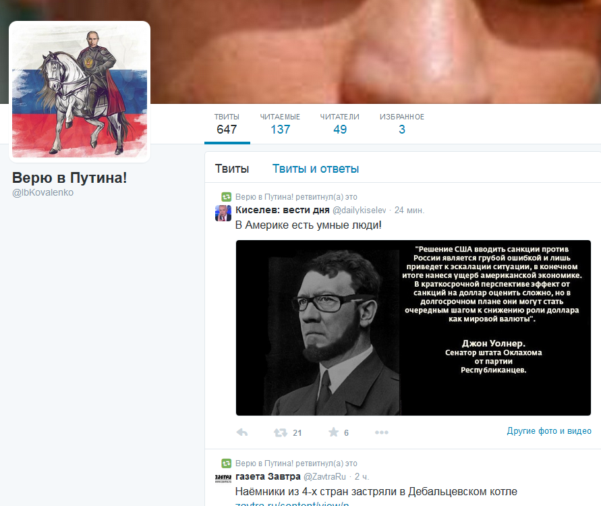Click the retweet icon showing 21
Screen dimensions: 601x506
tap(281, 432)
